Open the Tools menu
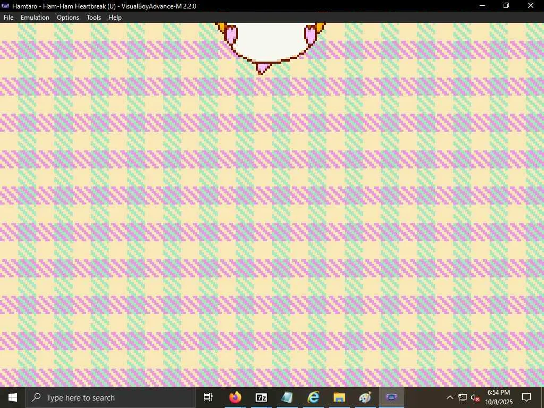The width and height of the screenshot is (544, 408). pyautogui.click(x=93, y=18)
